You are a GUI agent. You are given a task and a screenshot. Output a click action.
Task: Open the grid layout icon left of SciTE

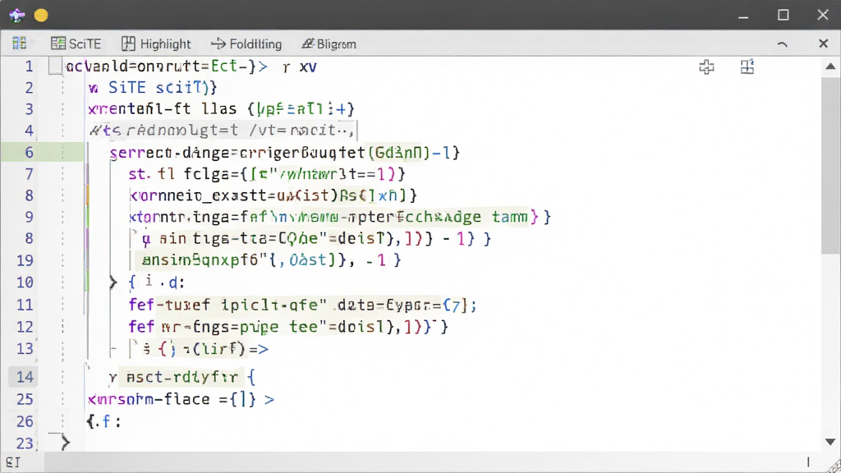(x=20, y=44)
